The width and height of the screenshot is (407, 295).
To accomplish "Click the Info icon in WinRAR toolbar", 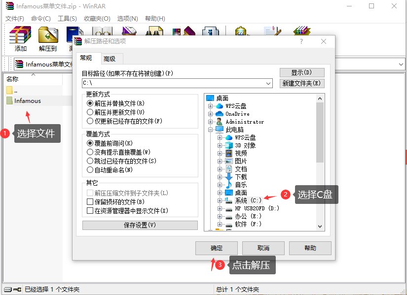I will pyautogui.click(x=211, y=31).
